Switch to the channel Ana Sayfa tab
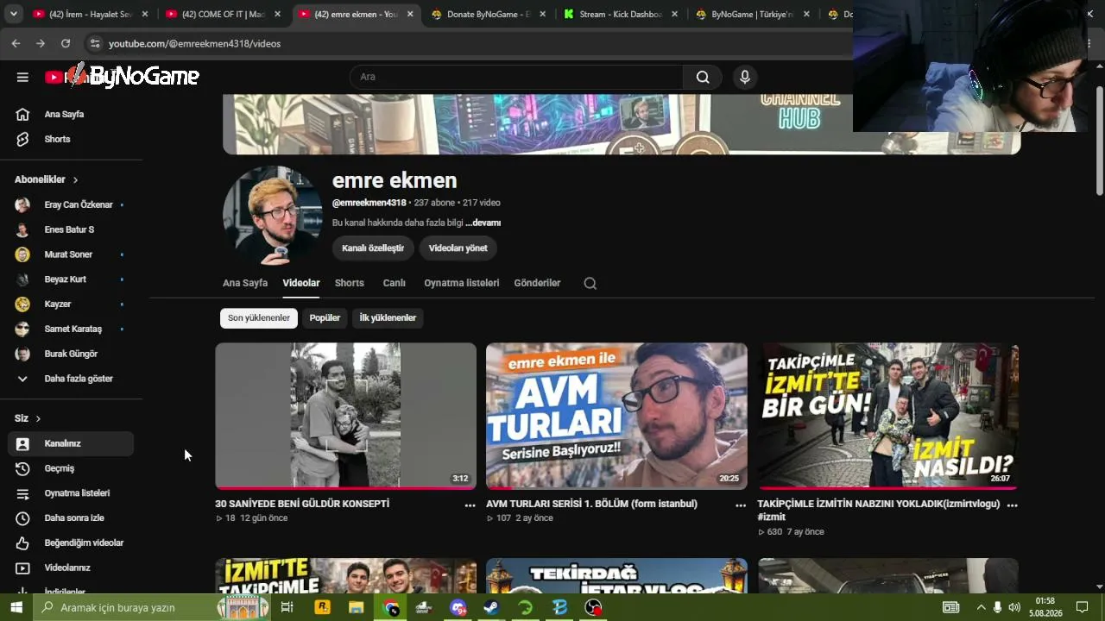 245,283
